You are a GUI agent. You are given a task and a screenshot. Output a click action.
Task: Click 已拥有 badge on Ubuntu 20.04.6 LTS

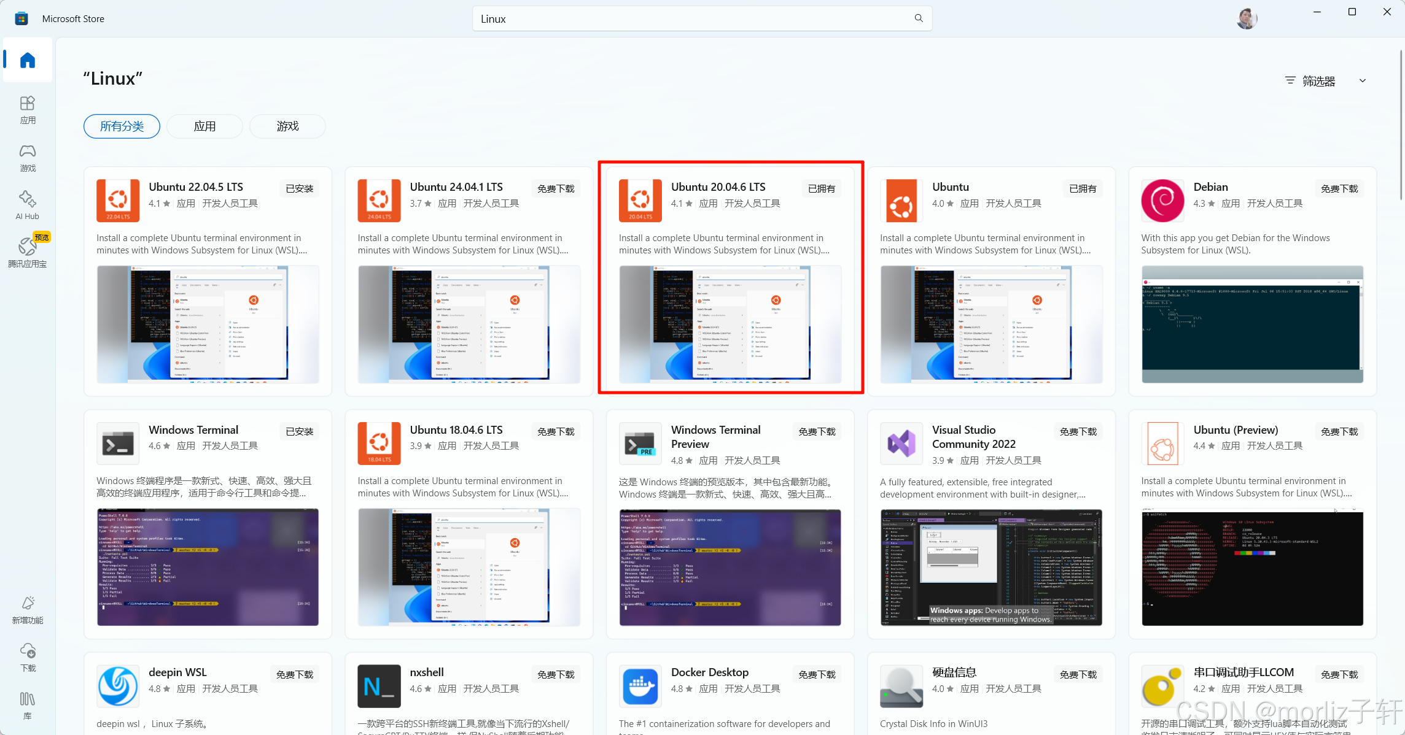tap(822, 188)
